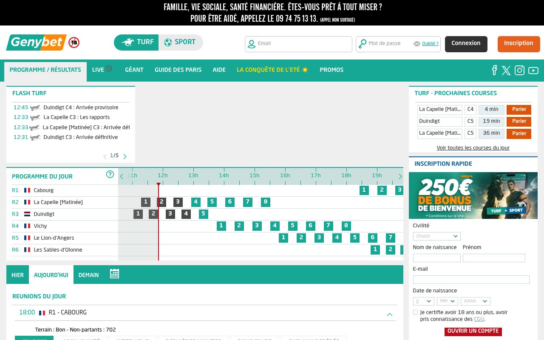Click the Genybet logo
Image resolution: width=544 pixels, height=340 pixels.
pos(37,42)
